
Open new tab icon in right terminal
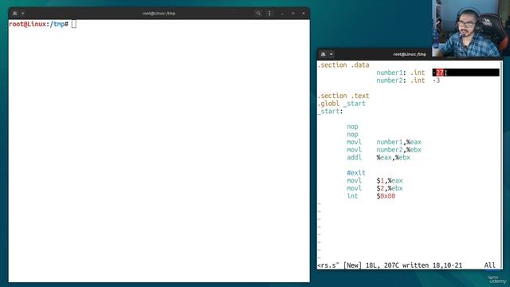tap(324, 54)
